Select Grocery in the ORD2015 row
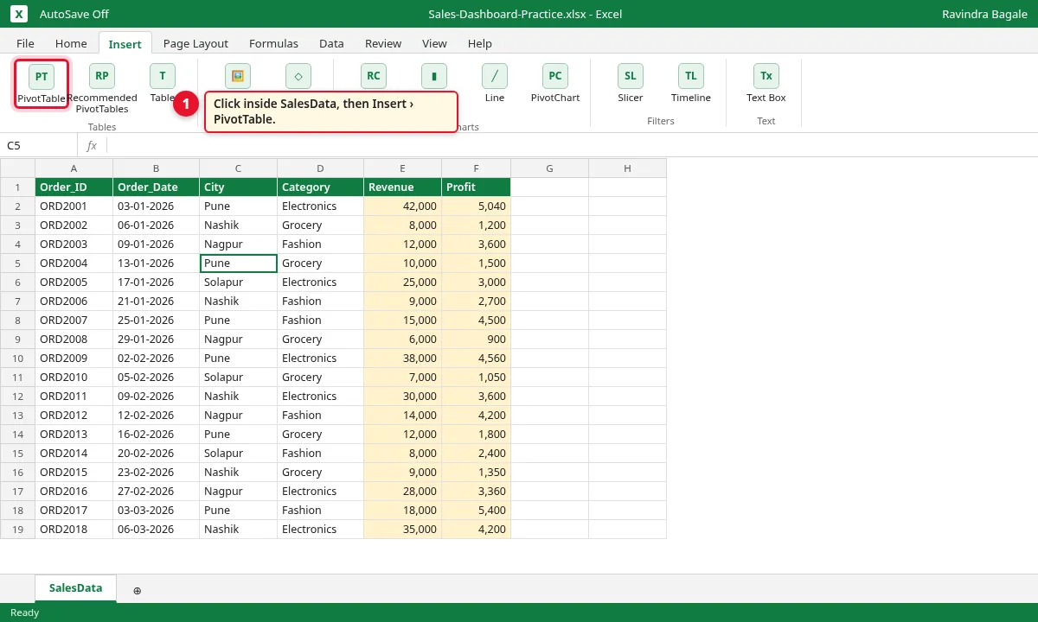 click(x=320, y=472)
